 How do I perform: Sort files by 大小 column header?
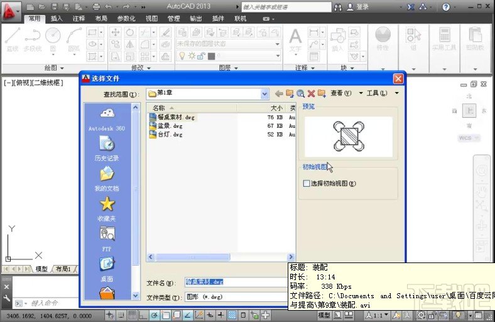click(x=261, y=108)
